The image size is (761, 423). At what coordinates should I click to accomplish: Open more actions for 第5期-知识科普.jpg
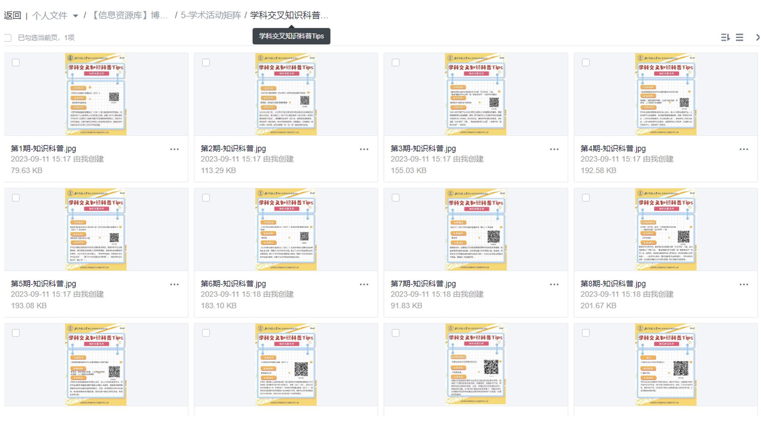pyautogui.click(x=174, y=284)
